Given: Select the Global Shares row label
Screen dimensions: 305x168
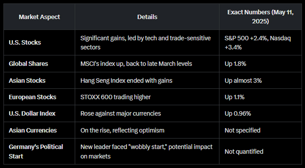Looking at the screenshot, I should [28, 64].
